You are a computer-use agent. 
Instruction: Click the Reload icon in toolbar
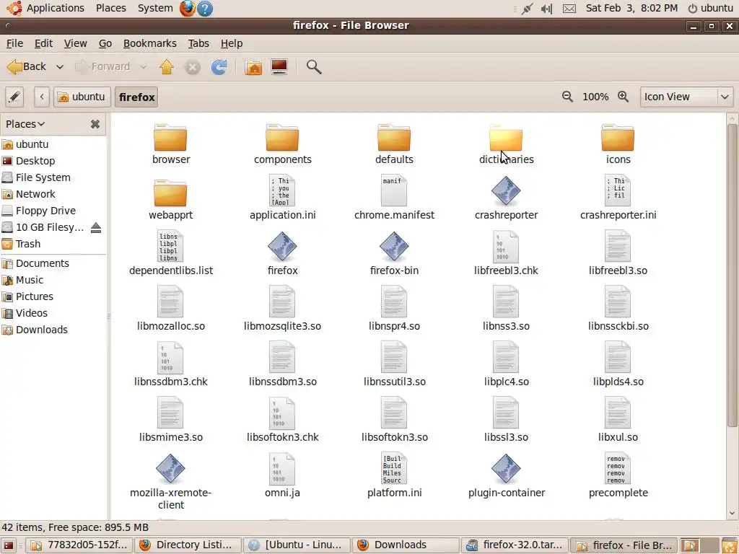coord(219,67)
